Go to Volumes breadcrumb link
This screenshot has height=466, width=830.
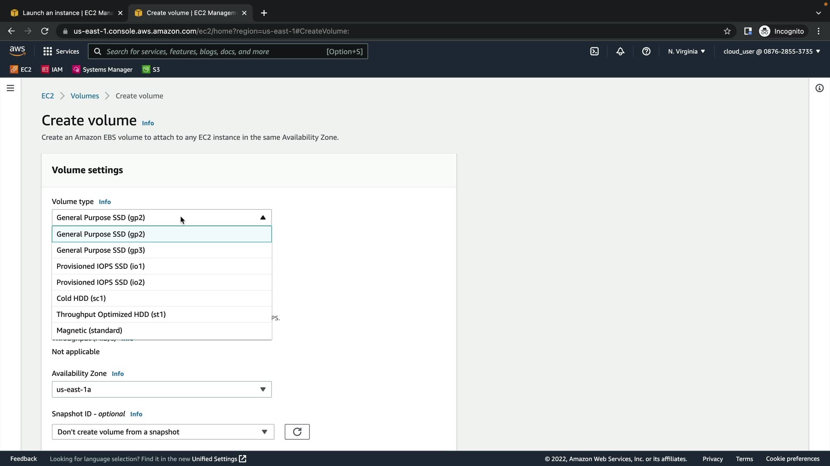point(85,96)
